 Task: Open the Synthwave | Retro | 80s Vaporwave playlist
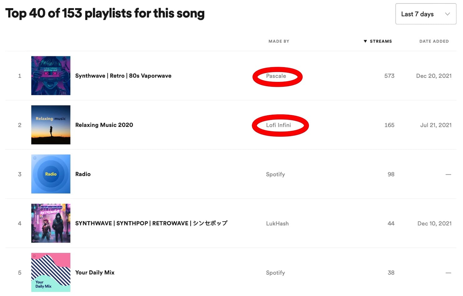click(123, 76)
